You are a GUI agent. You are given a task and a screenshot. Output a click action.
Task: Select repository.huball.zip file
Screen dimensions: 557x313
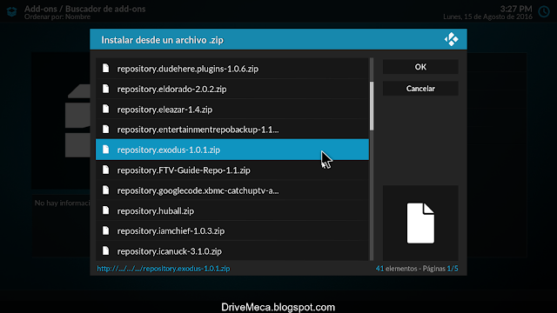point(232,210)
